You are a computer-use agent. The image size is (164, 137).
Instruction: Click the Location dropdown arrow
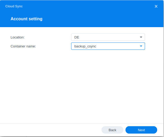(x=141, y=37)
